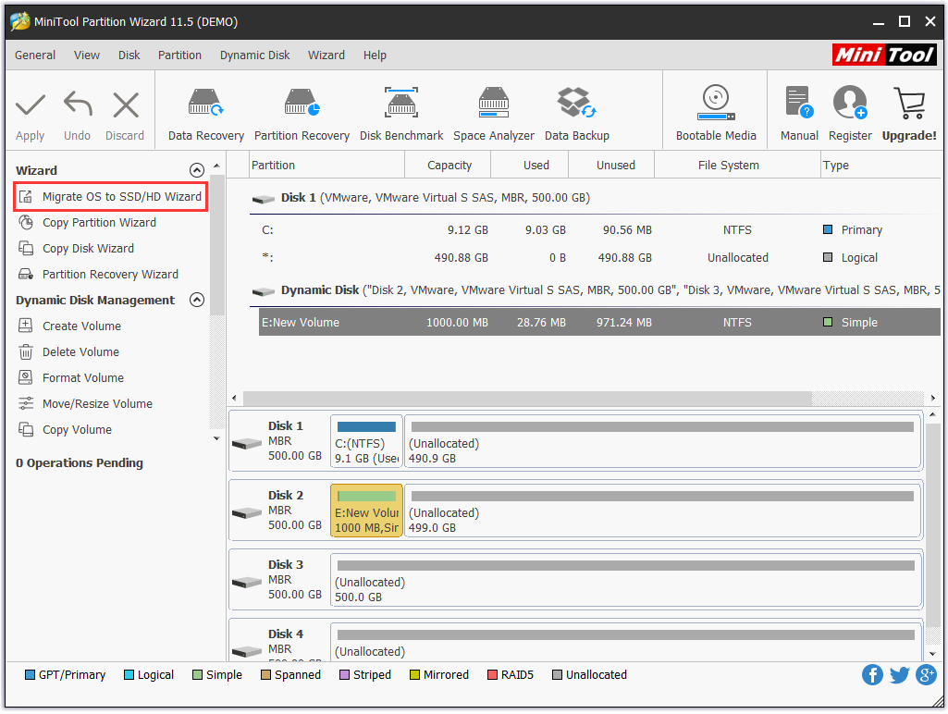
Task: Sort by Partition column header
Action: (x=326, y=166)
